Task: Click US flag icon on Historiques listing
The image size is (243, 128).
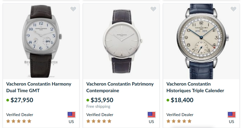Action: point(232,115)
